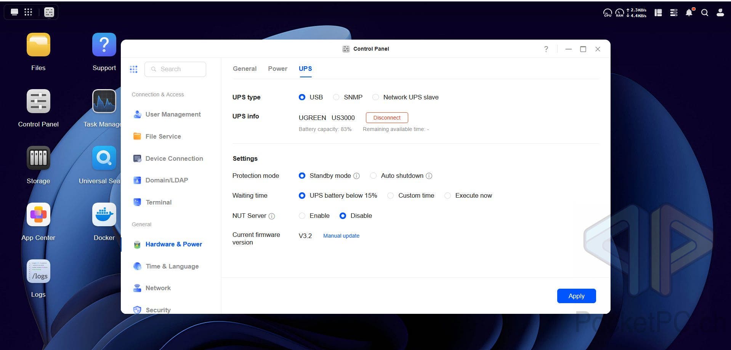Select Custom time waiting option
This screenshot has height=350, width=731.
click(391, 196)
